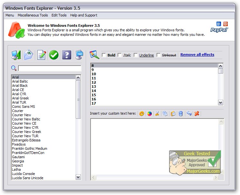Select font size 10
Viewport: 240px width, 195px height.
pyautogui.click(x=154, y=74)
